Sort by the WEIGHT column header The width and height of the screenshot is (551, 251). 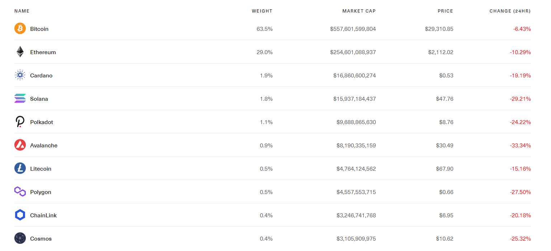(x=262, y=11)
